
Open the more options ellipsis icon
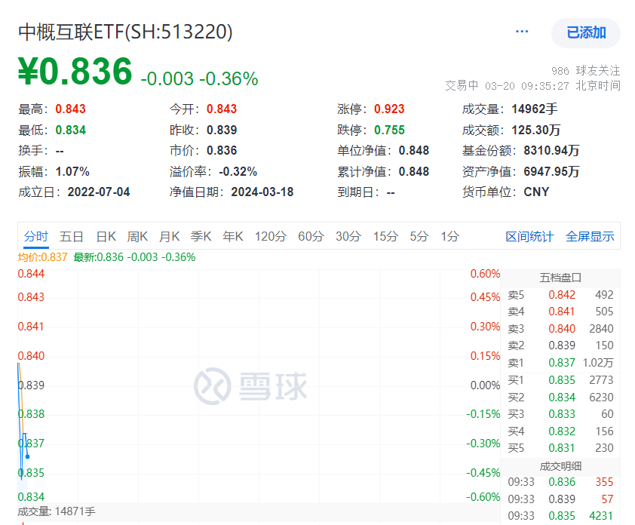coord(522,32)
